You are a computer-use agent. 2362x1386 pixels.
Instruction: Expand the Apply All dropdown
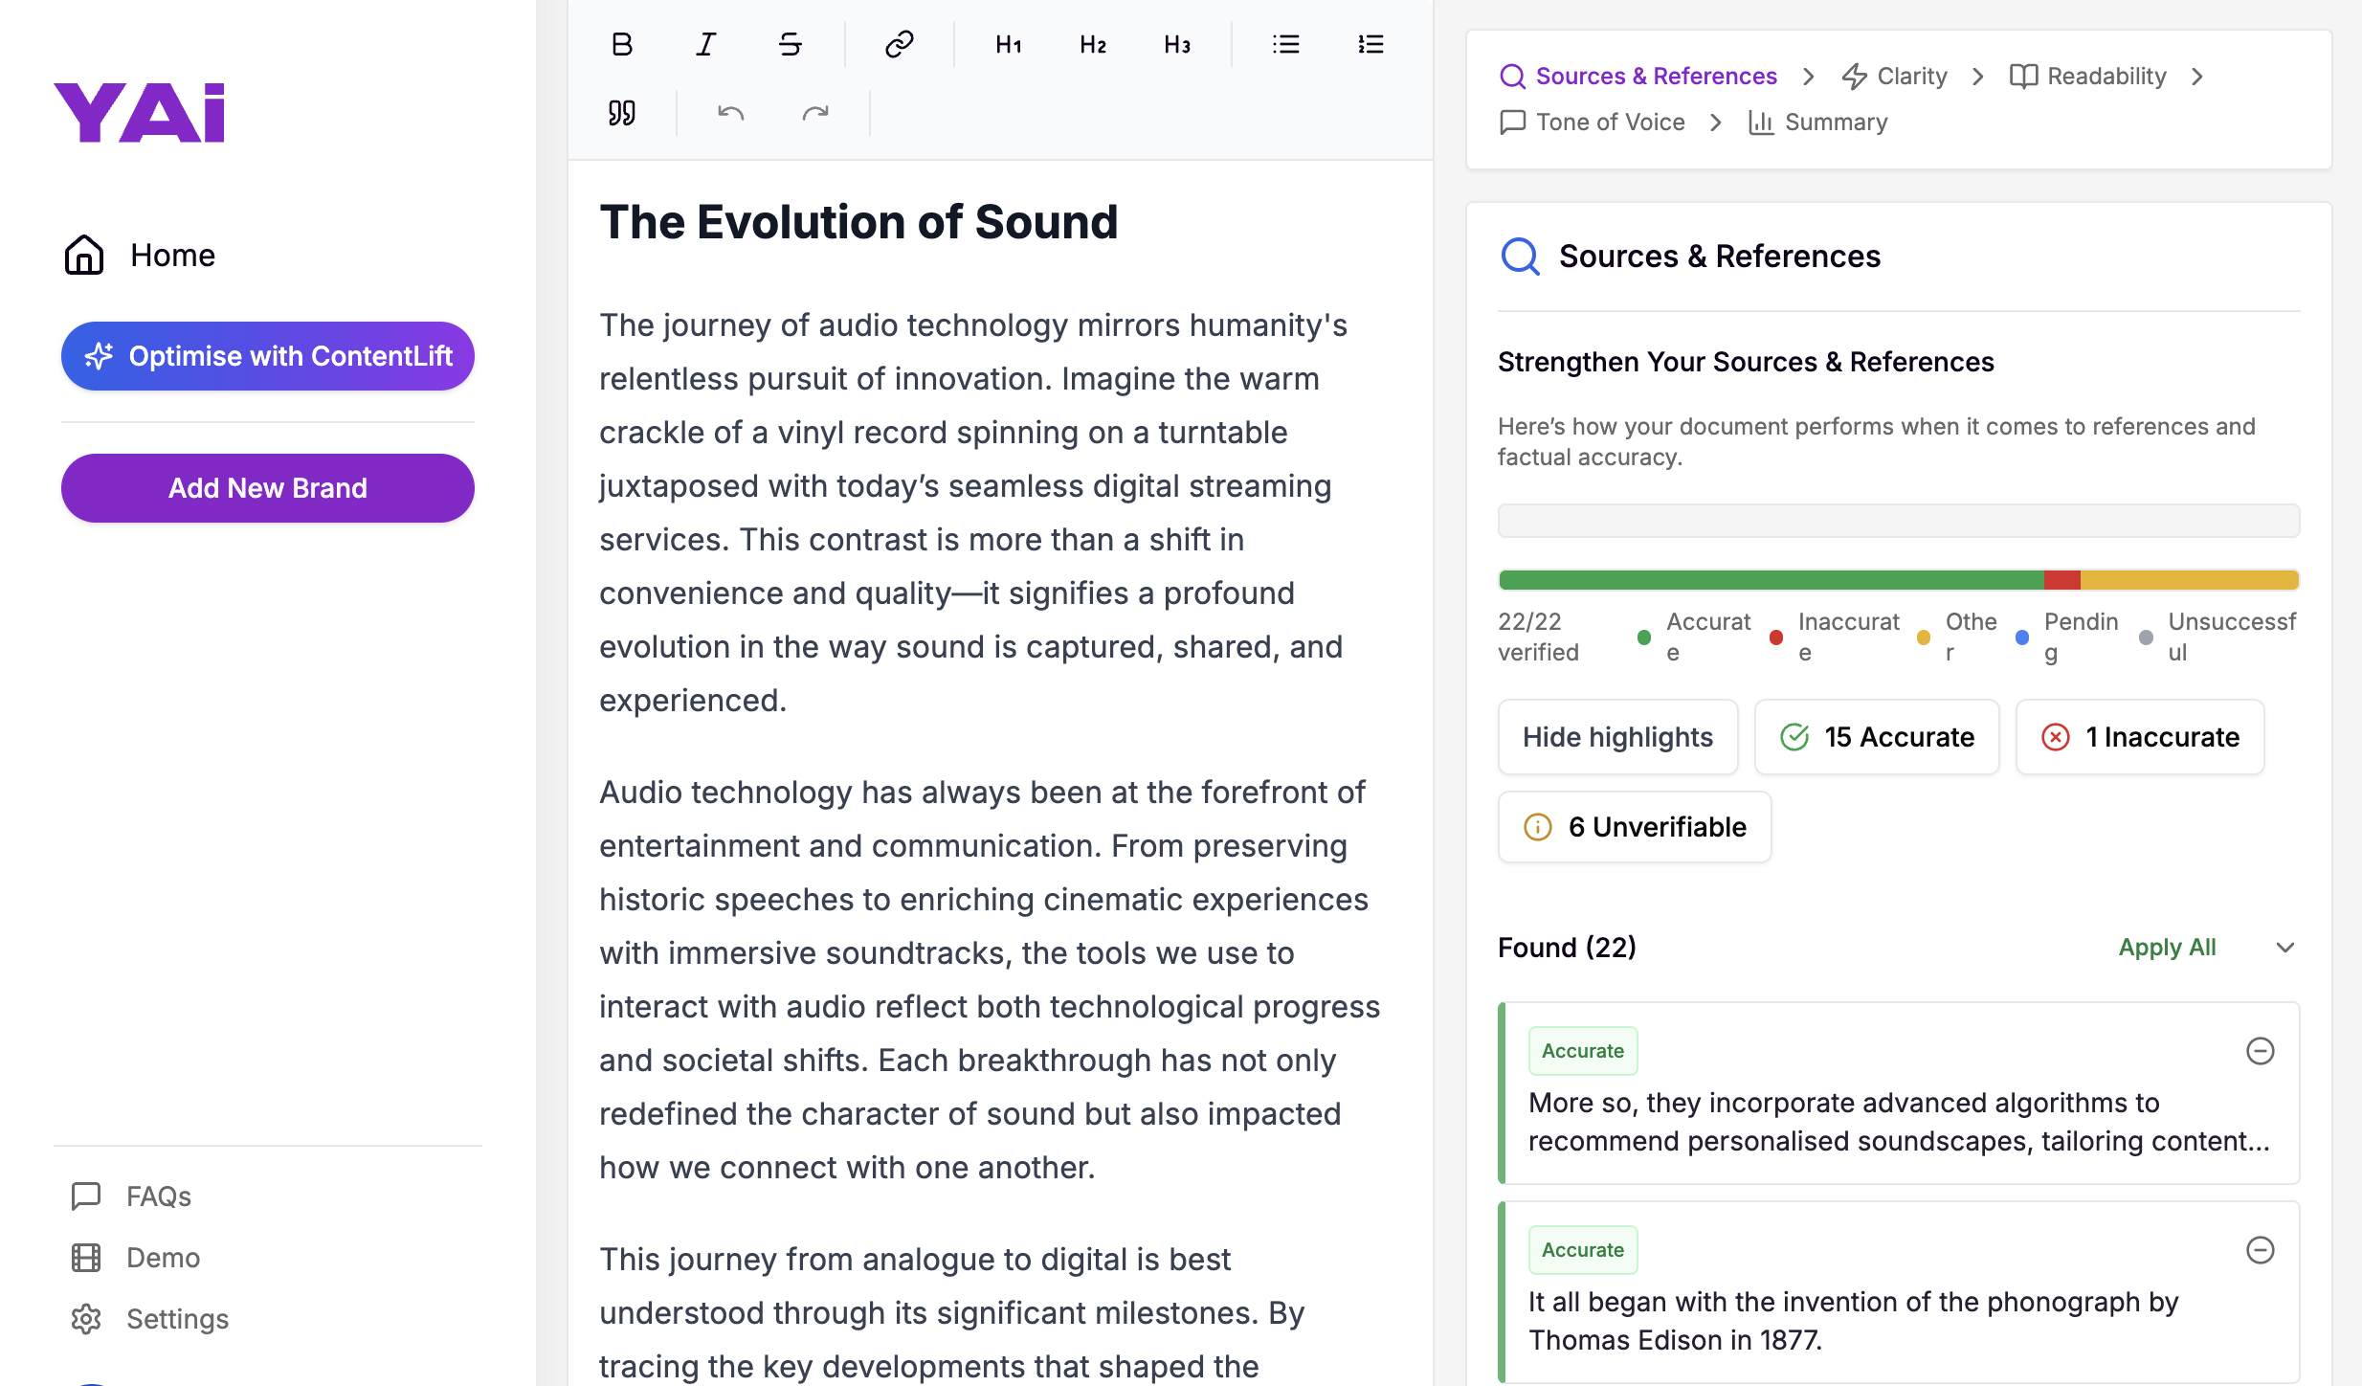coord(2286,948)
